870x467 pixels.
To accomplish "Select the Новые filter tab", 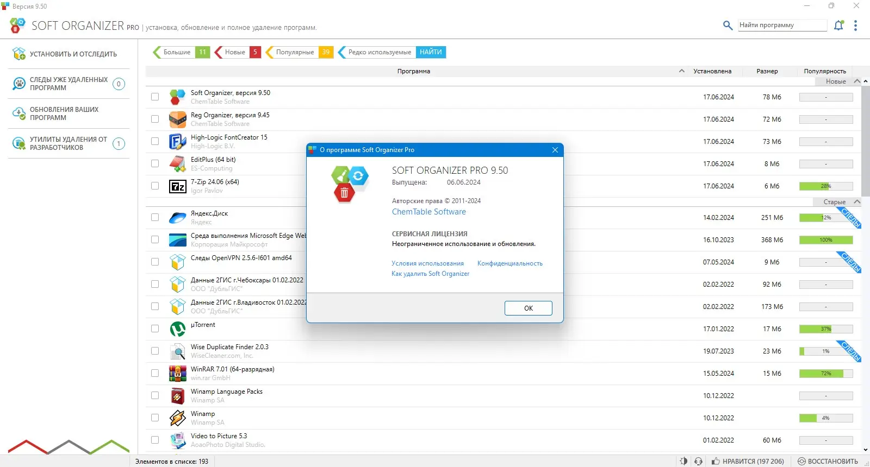I will coord(238,52).
